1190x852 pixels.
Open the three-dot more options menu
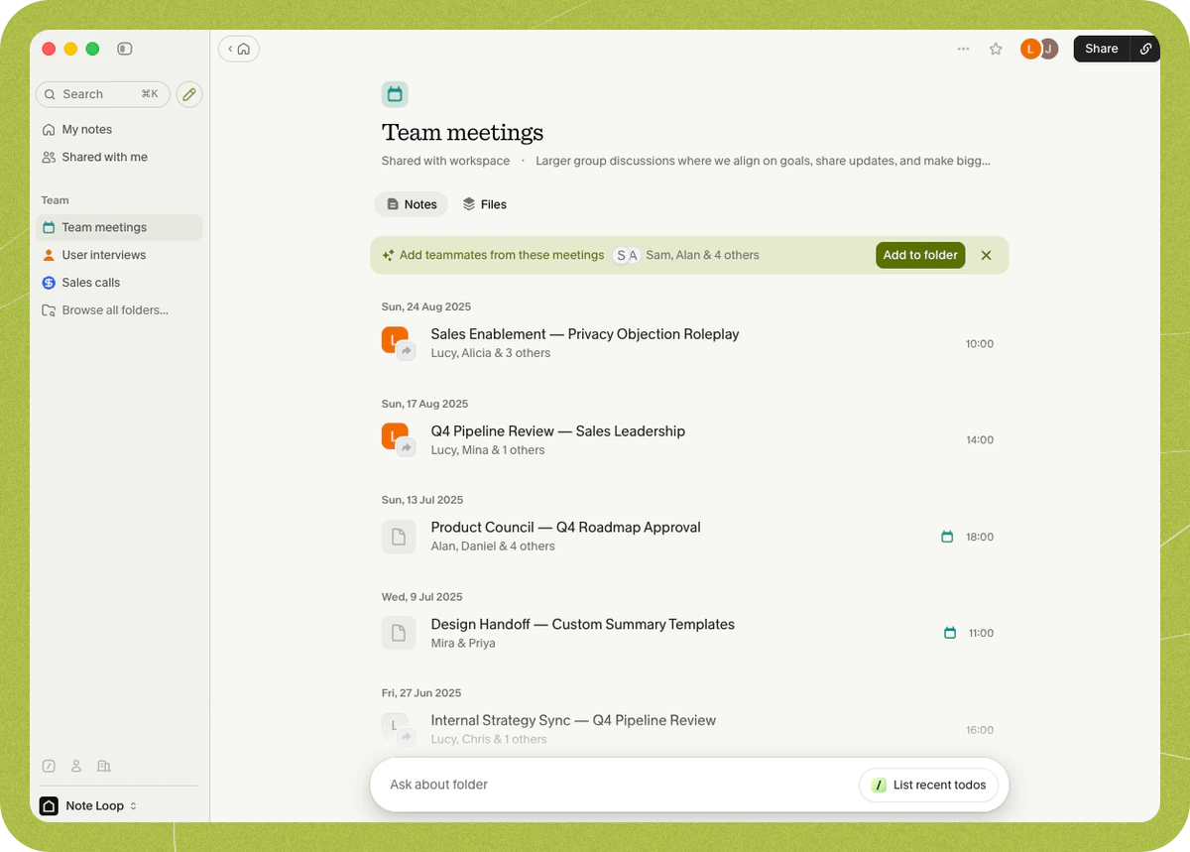click(x=963, y=49)
